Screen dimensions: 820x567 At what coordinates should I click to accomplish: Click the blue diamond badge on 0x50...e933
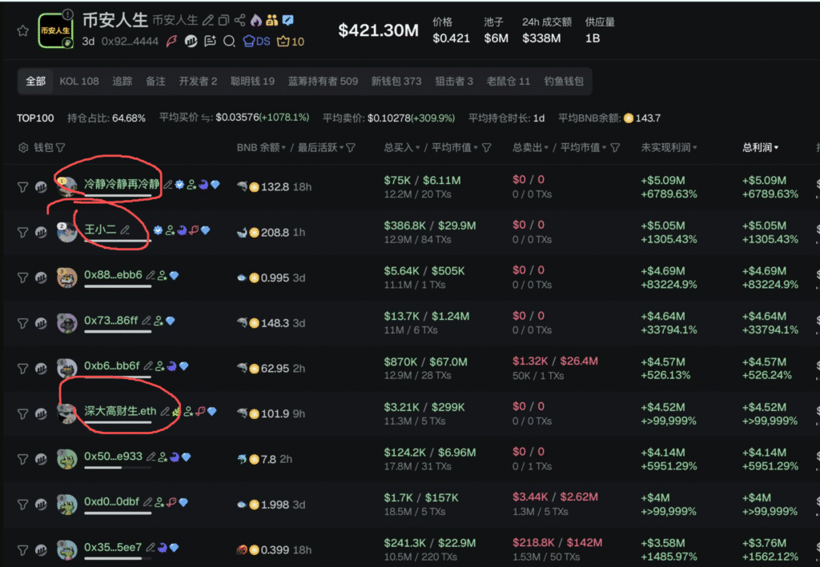[x=186, y=457]
